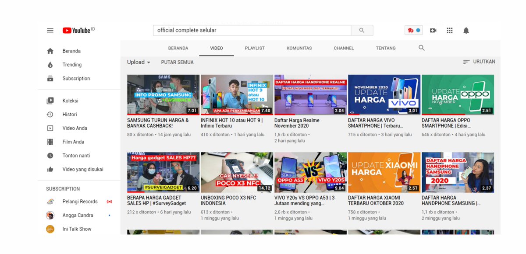Image resolution: width=526 pixels, height=254 pixels.
Task: Open Video yang disukai link
Action: pyautogui.click(x=83, y=169)
